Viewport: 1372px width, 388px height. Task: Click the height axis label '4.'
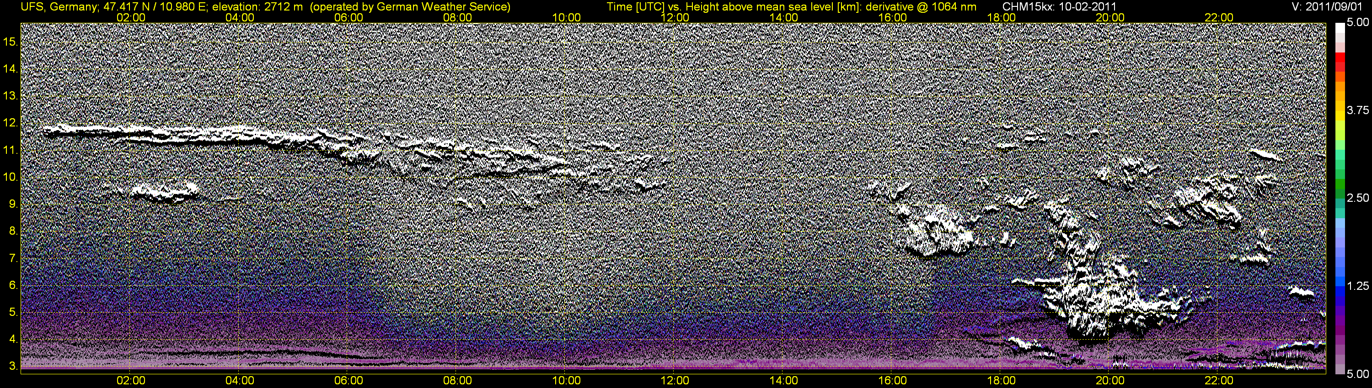13,339
